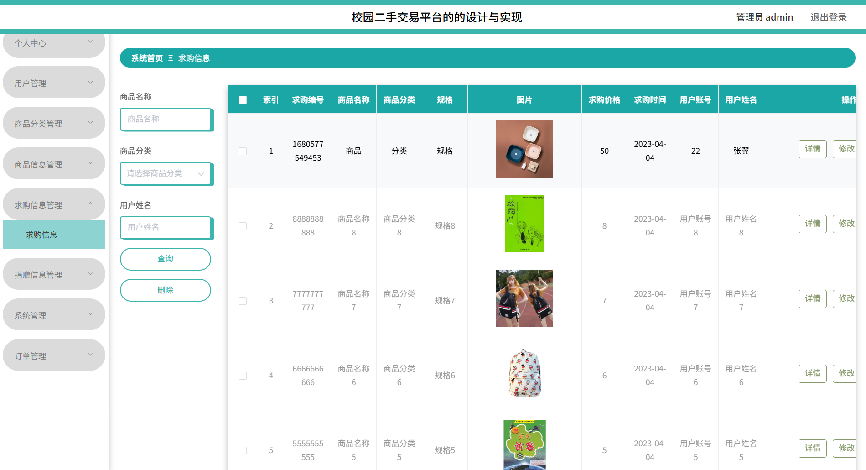Expand the 请选择商品分类 dropdown

point(166,173)
